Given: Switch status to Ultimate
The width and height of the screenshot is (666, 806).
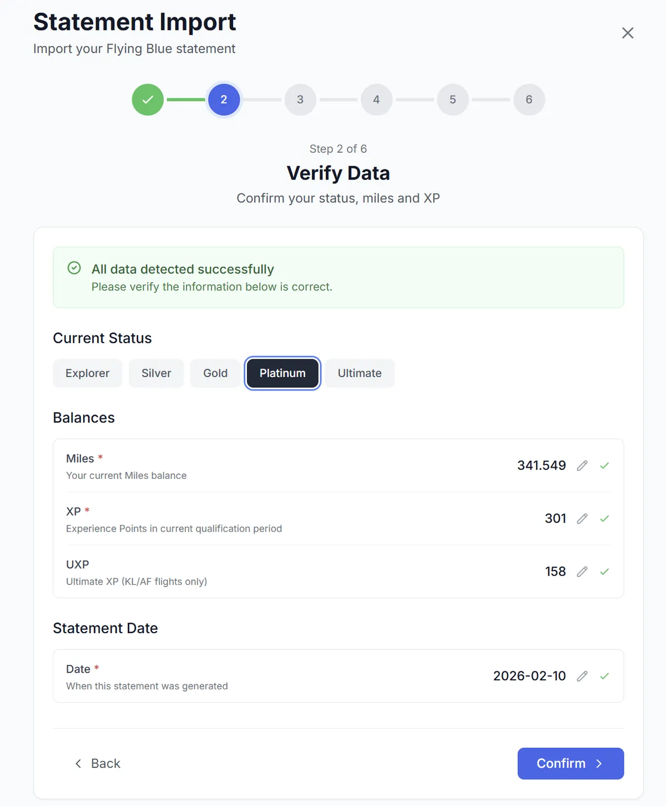Looking at the screenshot, I should click(x=360, y=373).
